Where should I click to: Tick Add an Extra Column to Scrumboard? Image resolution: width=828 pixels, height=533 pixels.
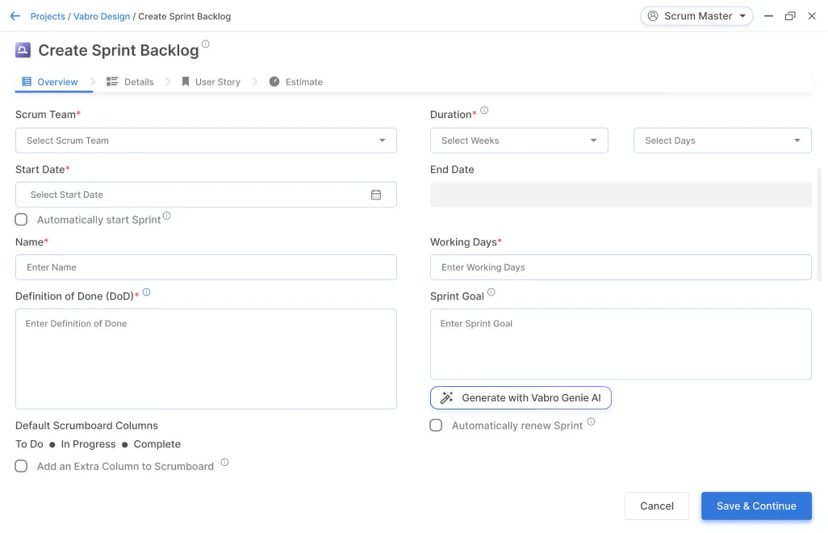(x=22, y=466)
